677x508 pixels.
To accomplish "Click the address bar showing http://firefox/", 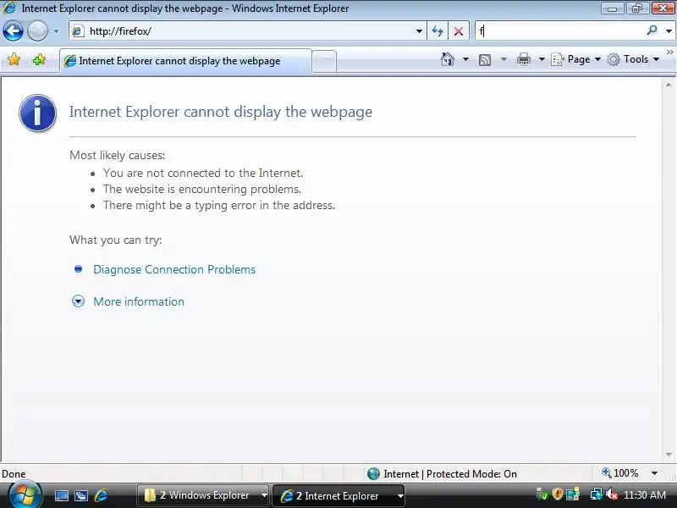I will [246, 31].
